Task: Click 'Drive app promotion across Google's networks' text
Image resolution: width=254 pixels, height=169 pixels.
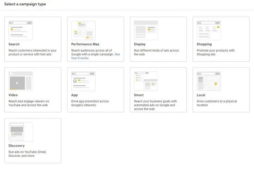Action: click(90, 103)
